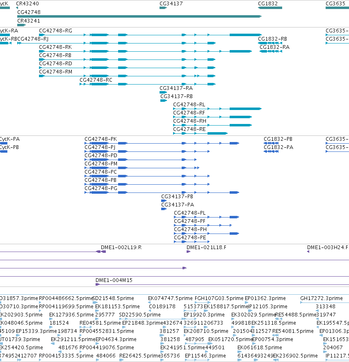Click the CR43241 gene label
The height and width of the screenshot is (362, 349).
(x=29, y=21)
